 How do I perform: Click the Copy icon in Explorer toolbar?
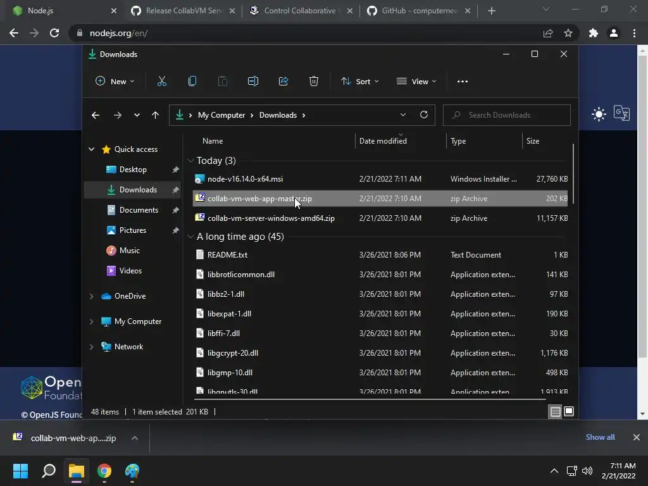coord(192,82)
